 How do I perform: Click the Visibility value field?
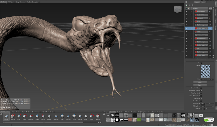[203, 104]
